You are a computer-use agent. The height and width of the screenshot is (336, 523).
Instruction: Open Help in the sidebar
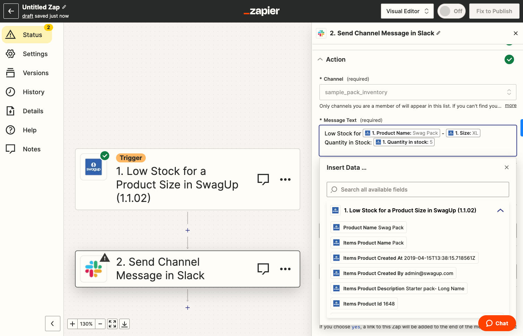(27, 130)
